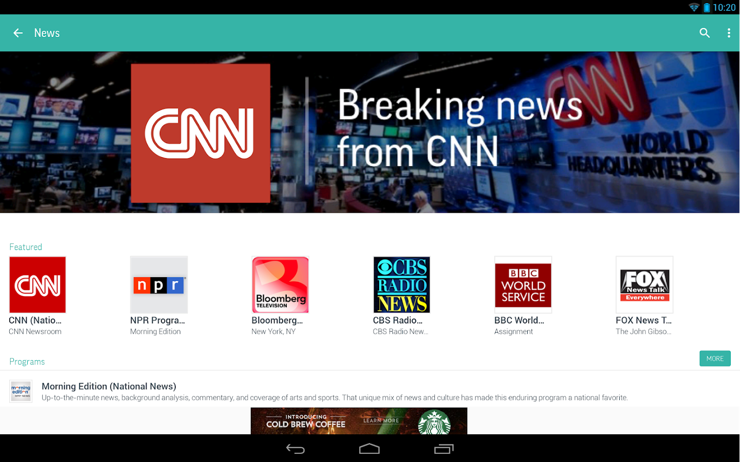Go back using the arrow beside News

pyautogui.click(x=18, y=33)
